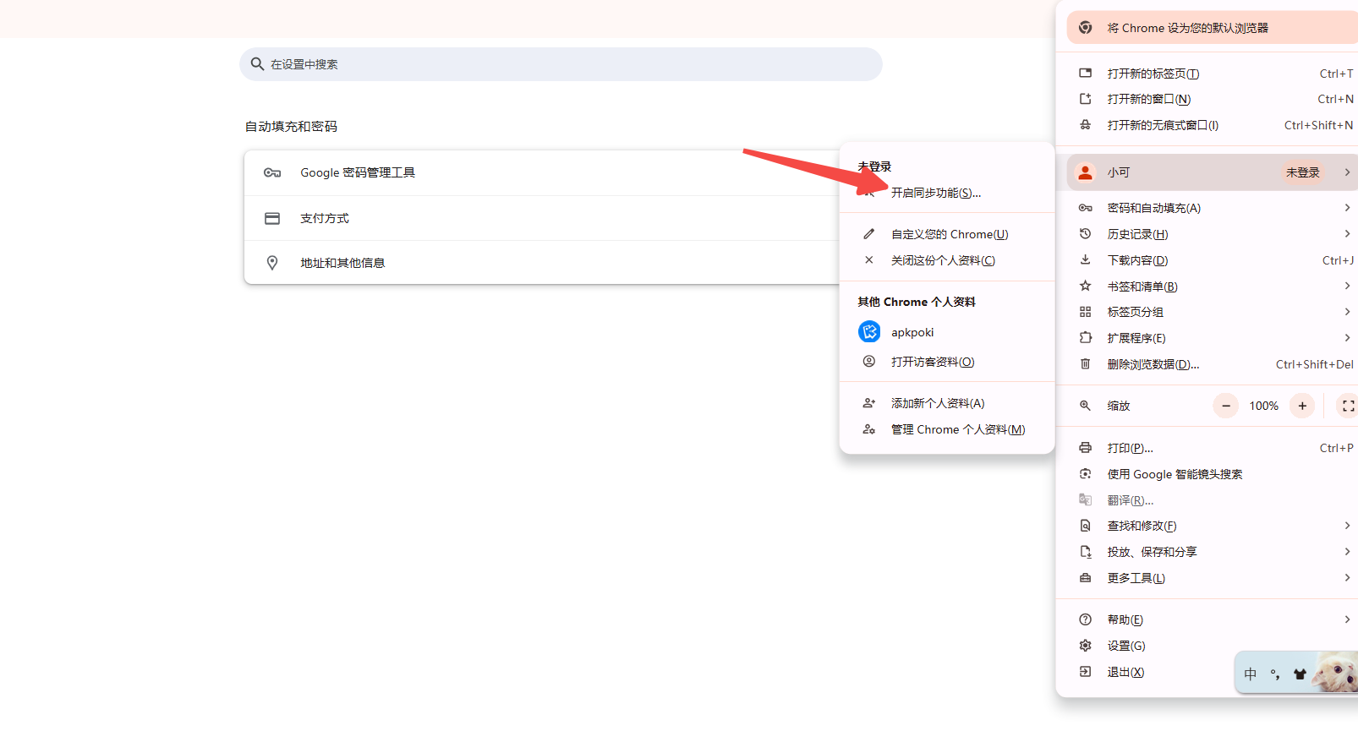Screen dimensions: 1358x742
Task: Expand the 历史记录 submenu arrow
Action: [1347, 234]
